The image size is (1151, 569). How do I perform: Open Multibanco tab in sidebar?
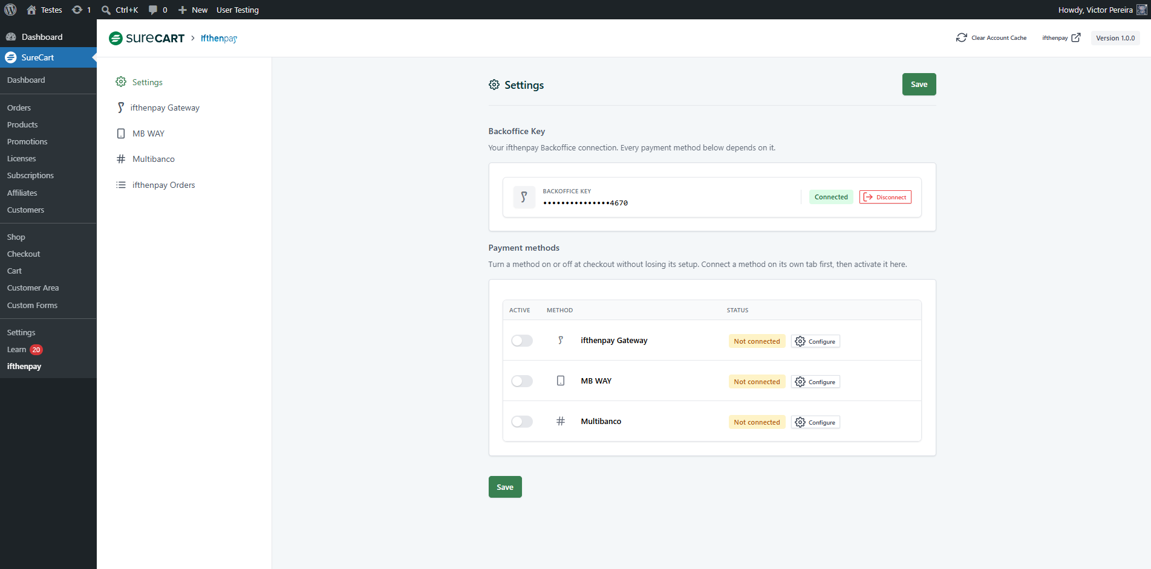[x=145, y=159]
